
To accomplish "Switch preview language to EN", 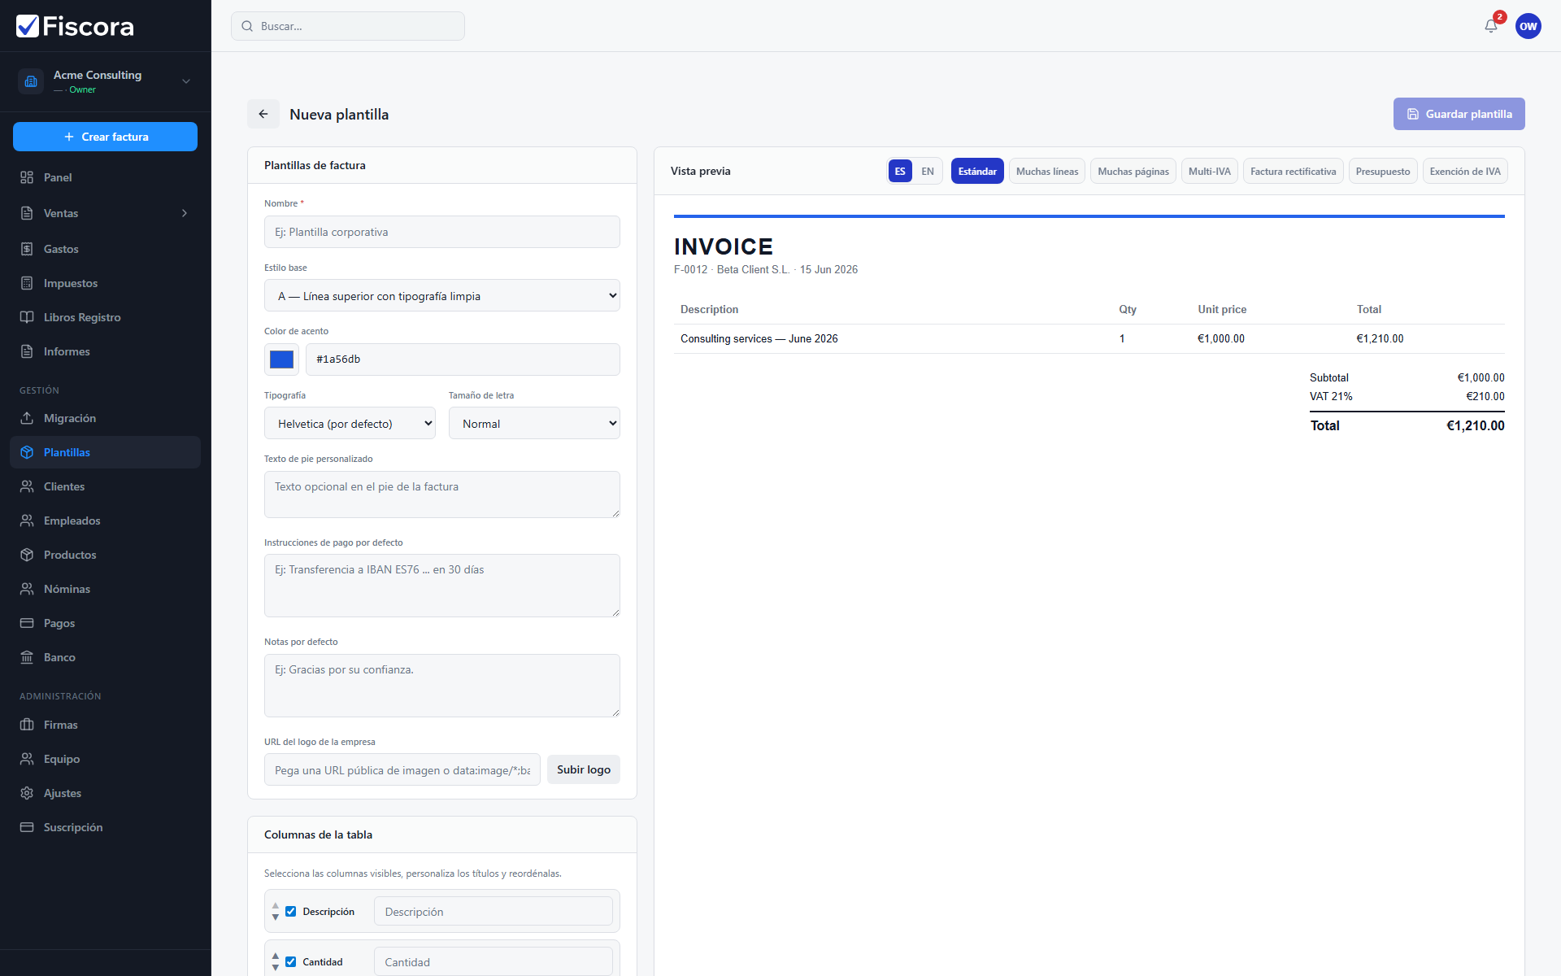I will [x=928, y=171].
